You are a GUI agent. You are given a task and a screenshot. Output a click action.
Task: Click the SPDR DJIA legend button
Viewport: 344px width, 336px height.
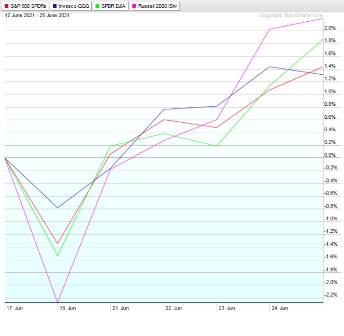(x=110, y=6)
